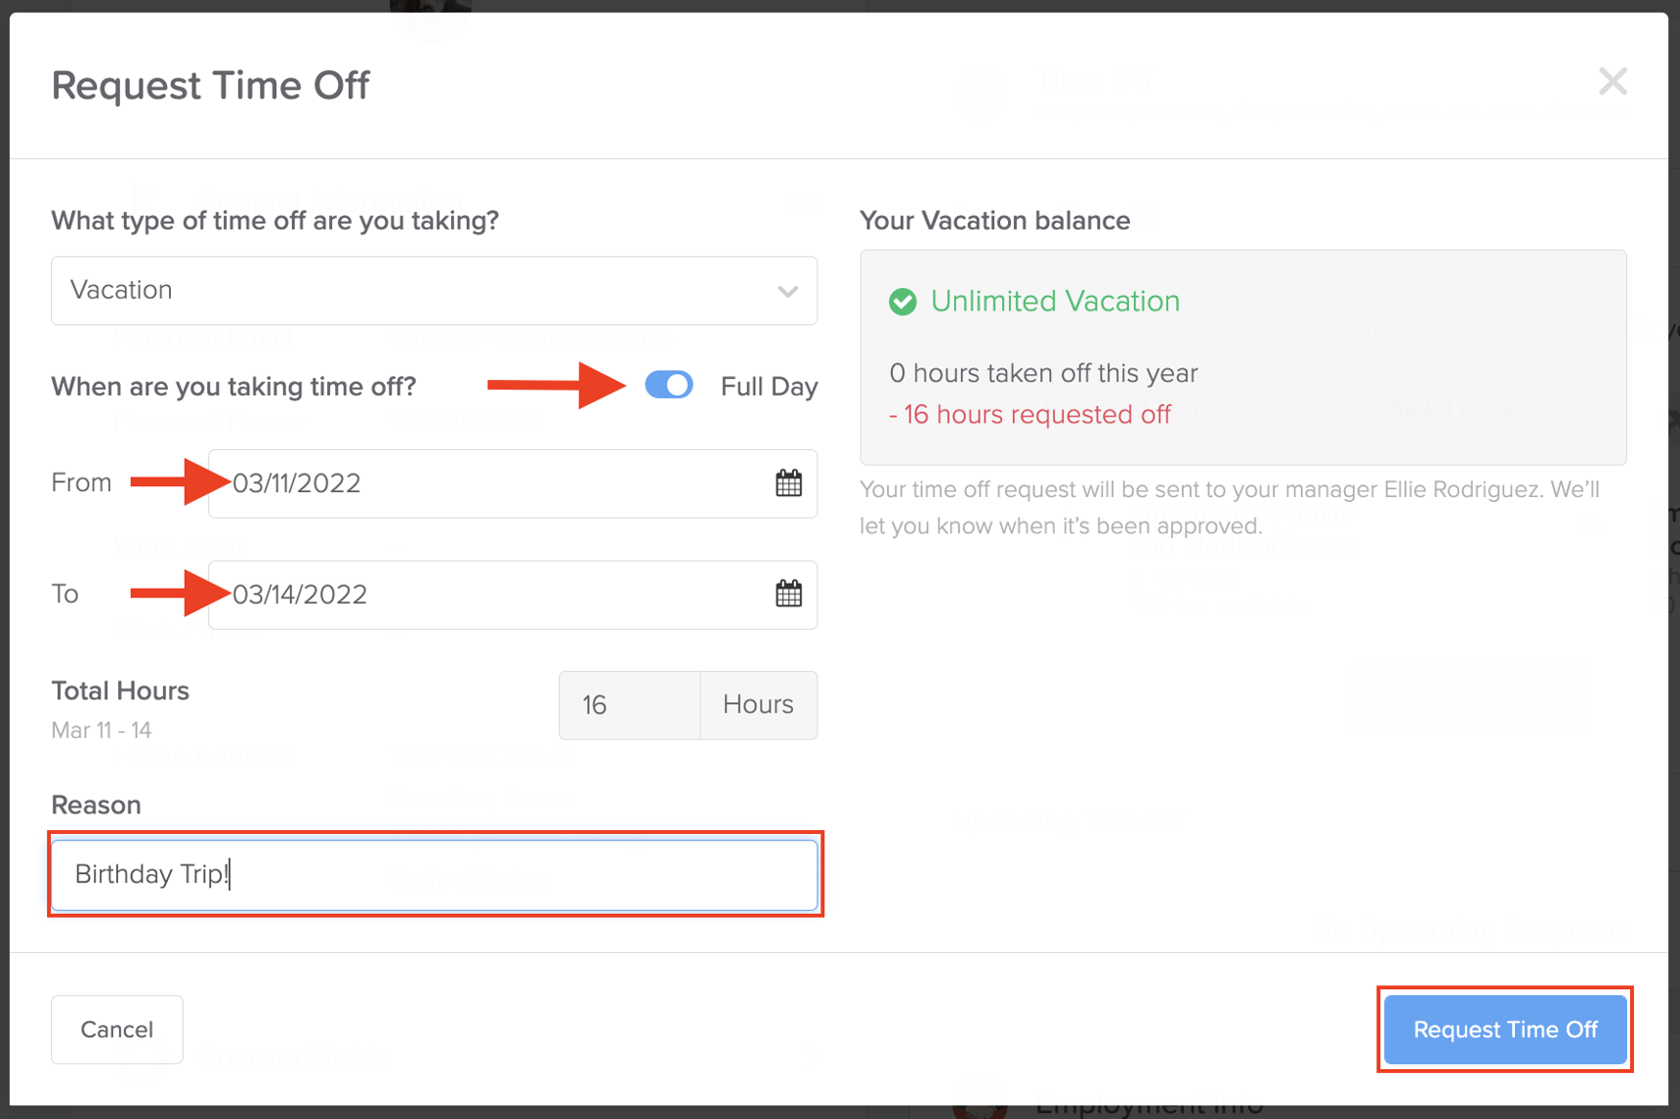Screen dimensions: 1680x1119
Task: Open the calendar picker for the From date
Action: 789,483
